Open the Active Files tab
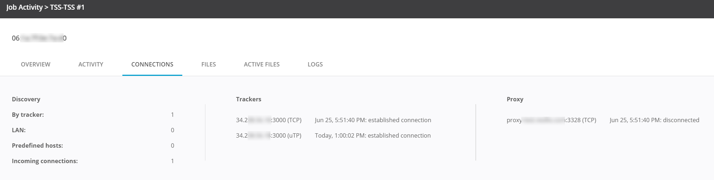The image size is (714, 180). coord(261,64)
